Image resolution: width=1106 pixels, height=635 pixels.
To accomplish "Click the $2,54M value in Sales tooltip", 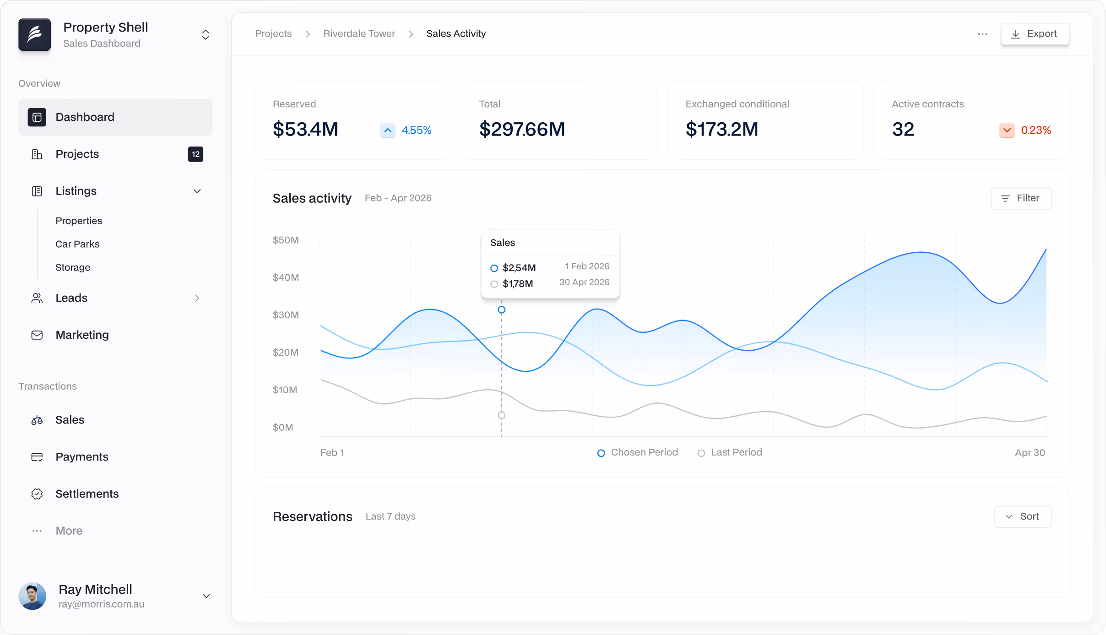I will (519, 268).
